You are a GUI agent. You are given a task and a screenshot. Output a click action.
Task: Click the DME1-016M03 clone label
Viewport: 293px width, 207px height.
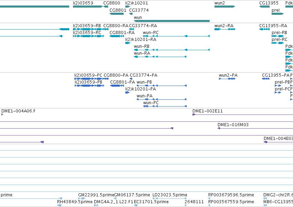[x=233, y=125]
